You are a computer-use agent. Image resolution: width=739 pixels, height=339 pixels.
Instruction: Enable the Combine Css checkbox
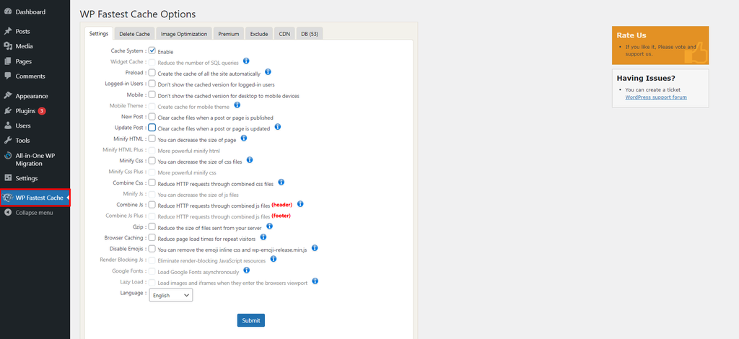[x=152, y=182]
